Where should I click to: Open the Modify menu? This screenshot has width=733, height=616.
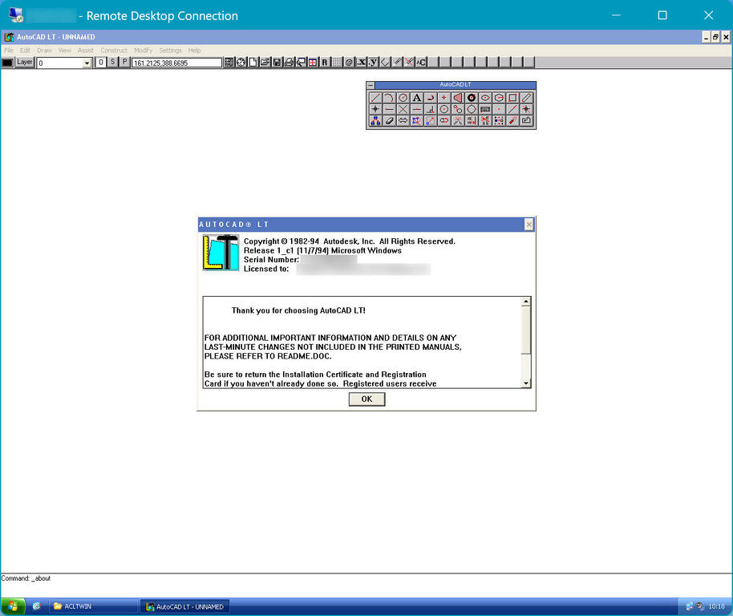[x=143, y=50]
